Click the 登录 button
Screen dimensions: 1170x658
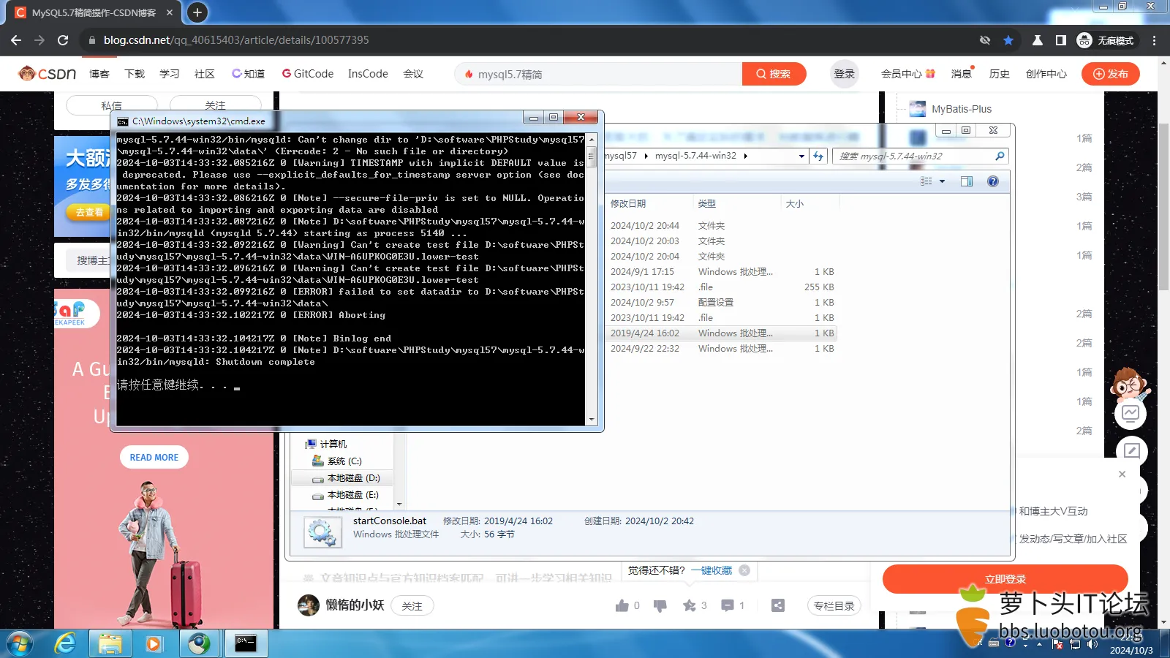[845, 74]
